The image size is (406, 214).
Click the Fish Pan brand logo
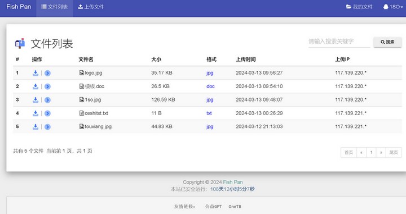coord(19,7)
